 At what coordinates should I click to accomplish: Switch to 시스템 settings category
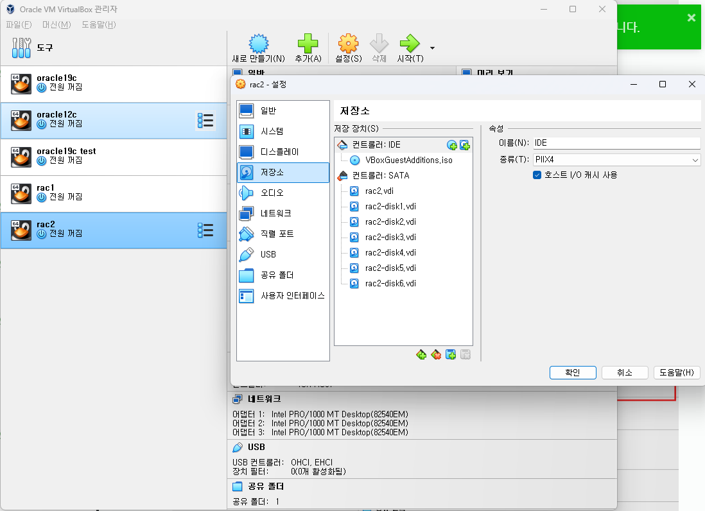pyautogui.click(x=283, y=131)
